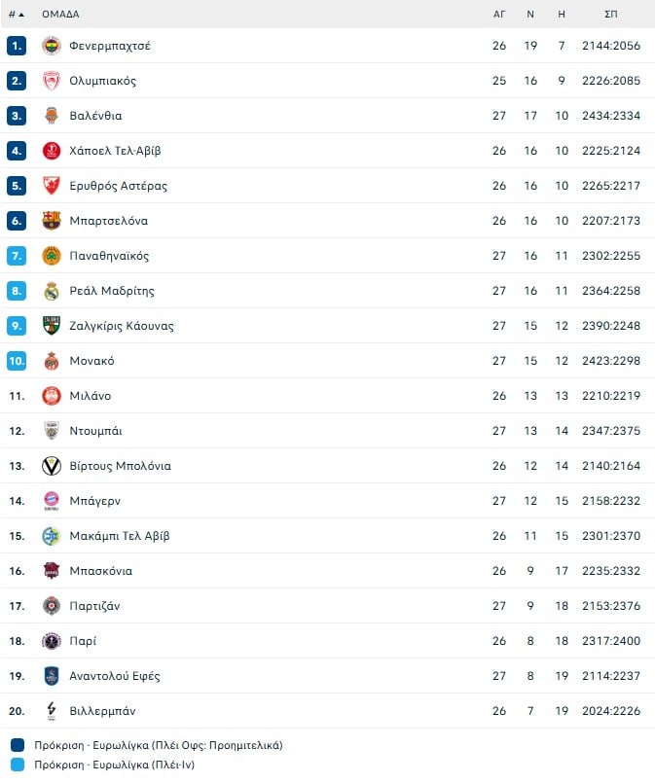Open the Ζαλγκίρις Κάουνας team link
Screen dimensions: 655x783
tap(122, 326)
